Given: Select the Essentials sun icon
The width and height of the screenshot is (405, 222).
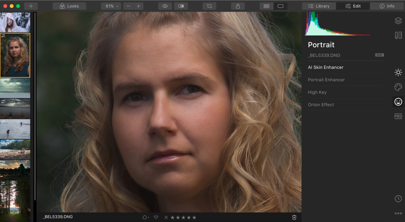Looking at the screenshot, I should tap(398, 72).
